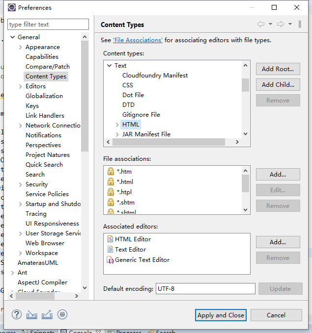
Task: Click the back navigation arrow
Action: pos(260,25)
